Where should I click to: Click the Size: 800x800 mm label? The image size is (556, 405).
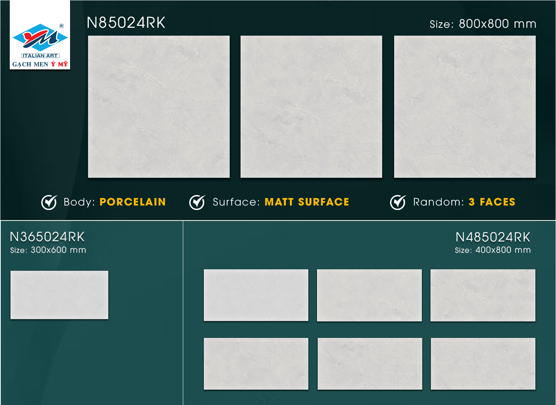pyautogui.click(x=483, y=24)
